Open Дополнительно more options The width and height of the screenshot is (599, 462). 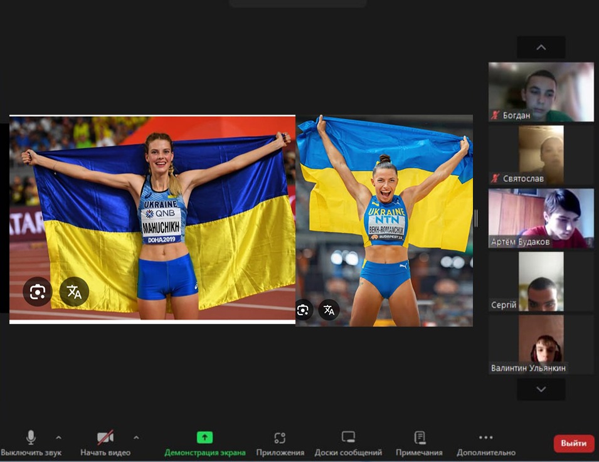point(485,438)
